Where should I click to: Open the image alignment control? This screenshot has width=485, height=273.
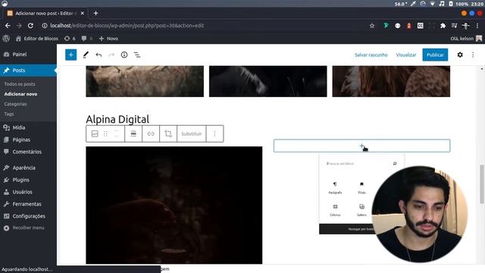click(133, 133)
